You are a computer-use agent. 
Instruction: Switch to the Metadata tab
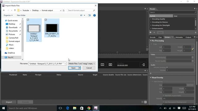(x=179, y=37)
